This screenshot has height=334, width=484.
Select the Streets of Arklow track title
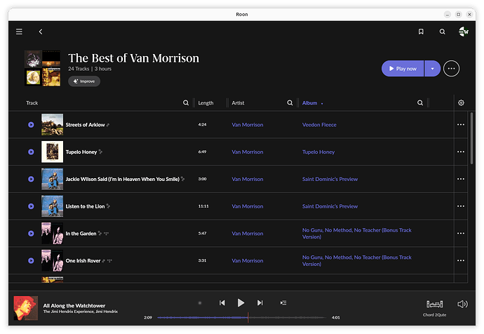[x=85, y=125]
